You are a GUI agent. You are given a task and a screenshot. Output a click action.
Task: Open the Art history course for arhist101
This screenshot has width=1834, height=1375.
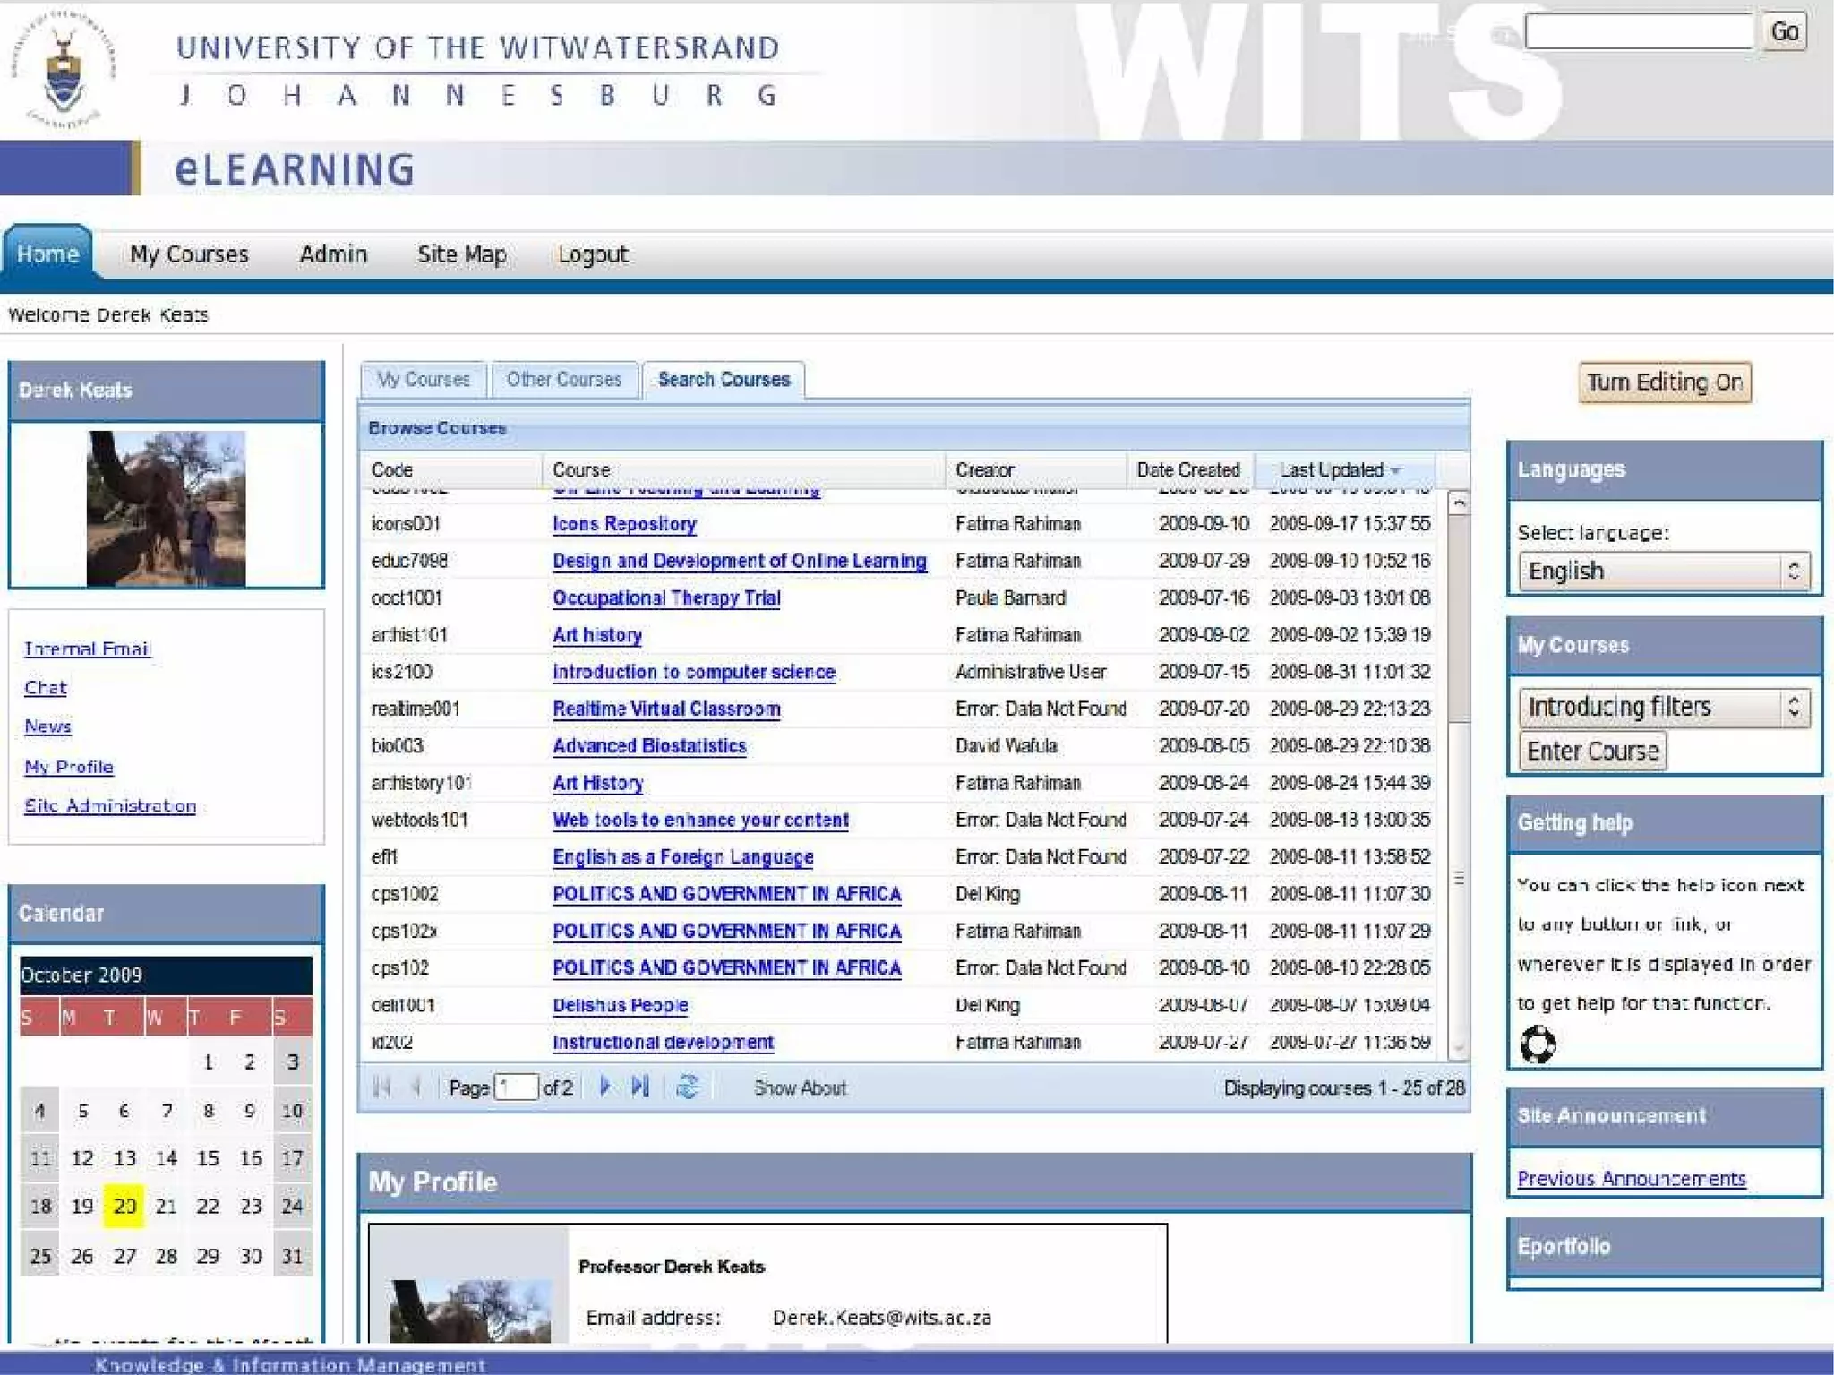pos(597,635)
